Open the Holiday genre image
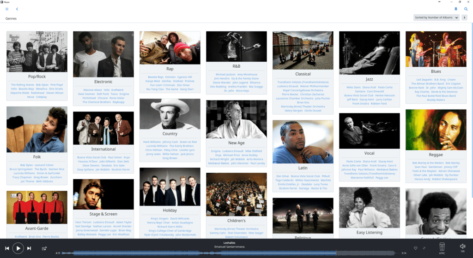This screenshot has height=258, width=473. (x=170, y=187)
